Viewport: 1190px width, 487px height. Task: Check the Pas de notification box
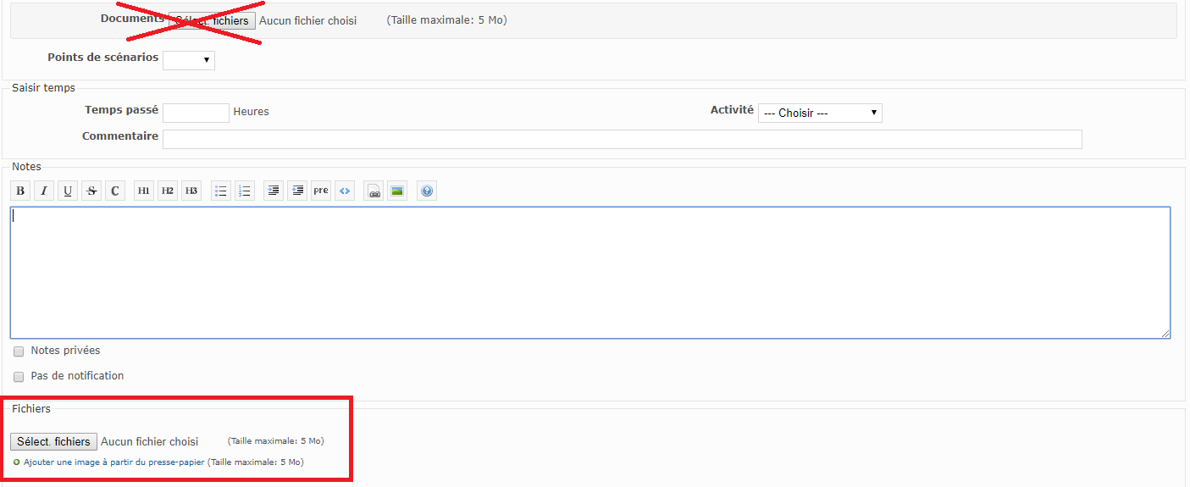[x=19, y=377]
